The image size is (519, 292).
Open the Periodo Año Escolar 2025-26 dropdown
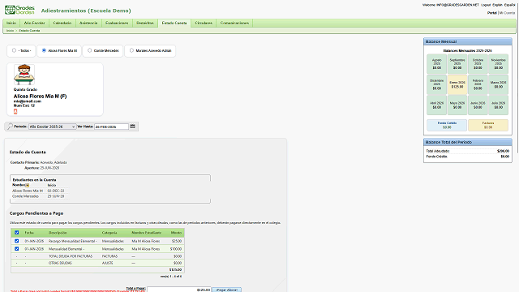[x=52, y=127]
